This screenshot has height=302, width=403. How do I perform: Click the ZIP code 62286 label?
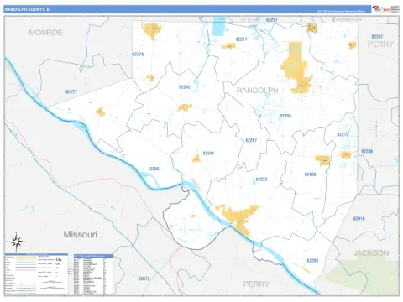[285, 116]
